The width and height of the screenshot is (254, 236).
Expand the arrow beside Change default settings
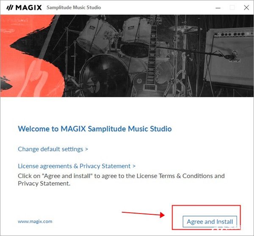pos(87,149)
